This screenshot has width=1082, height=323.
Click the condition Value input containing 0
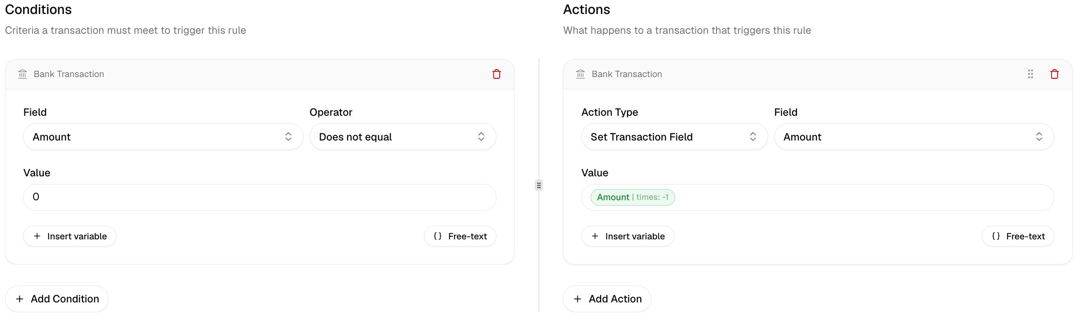260,197
